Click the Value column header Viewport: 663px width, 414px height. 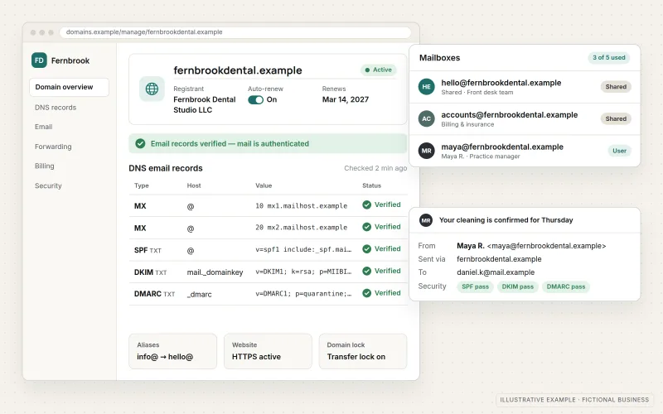(x=264, y=185)
